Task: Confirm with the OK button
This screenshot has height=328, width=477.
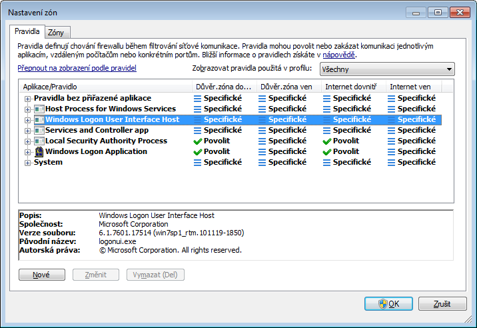Action: coord(388,303)
